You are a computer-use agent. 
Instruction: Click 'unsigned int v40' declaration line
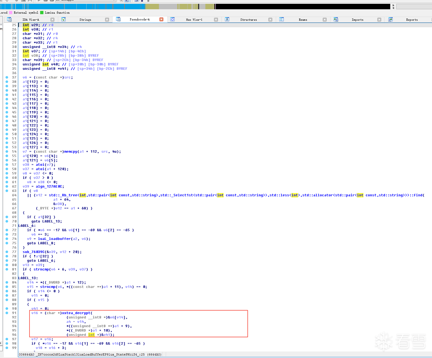tap(71, 64)
